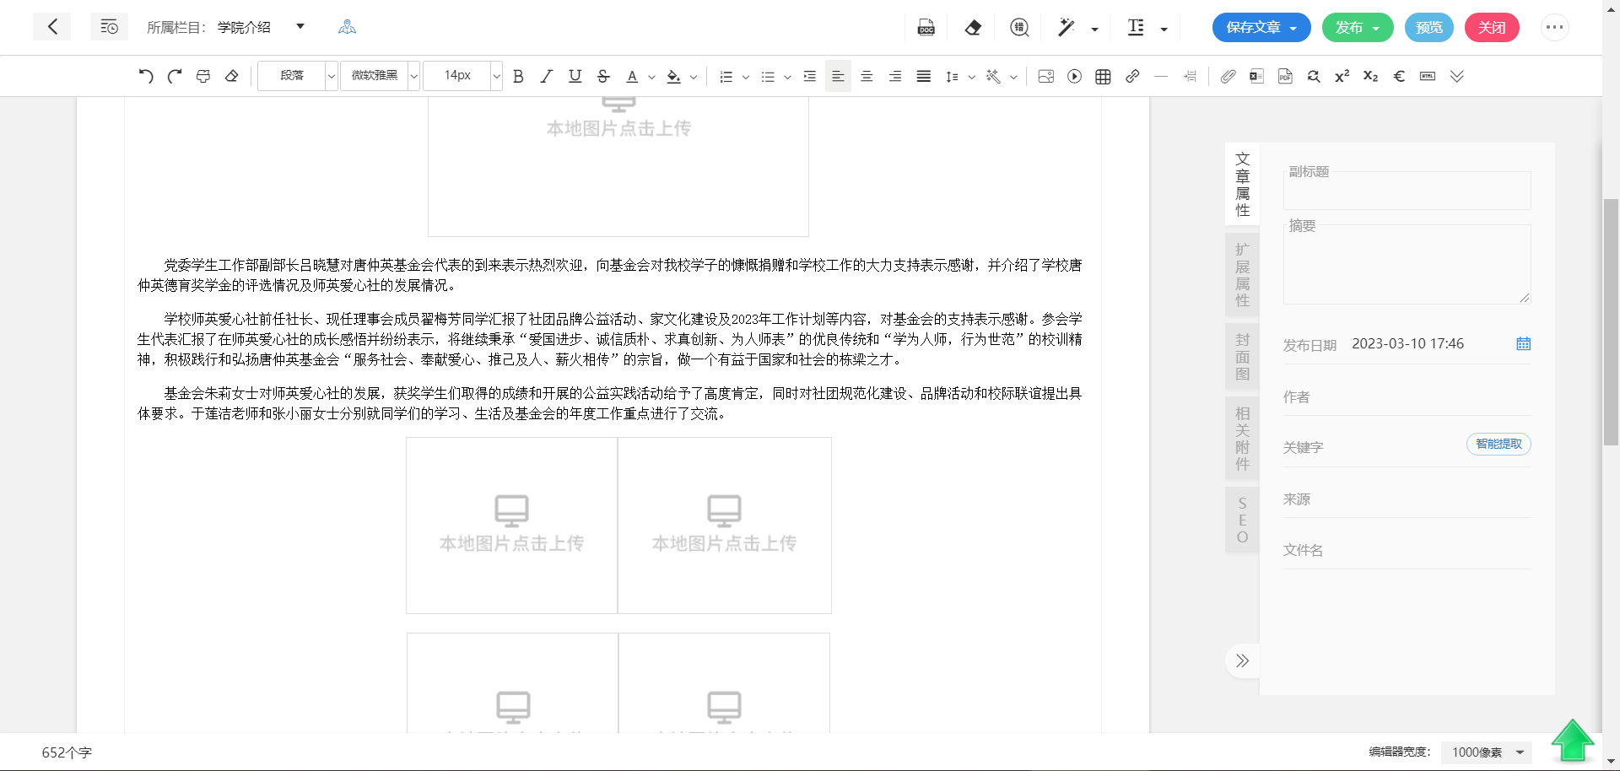Viewport: 1620px width, 771px height.
Task: Open the insert image tool
Action: [1046, 77]
